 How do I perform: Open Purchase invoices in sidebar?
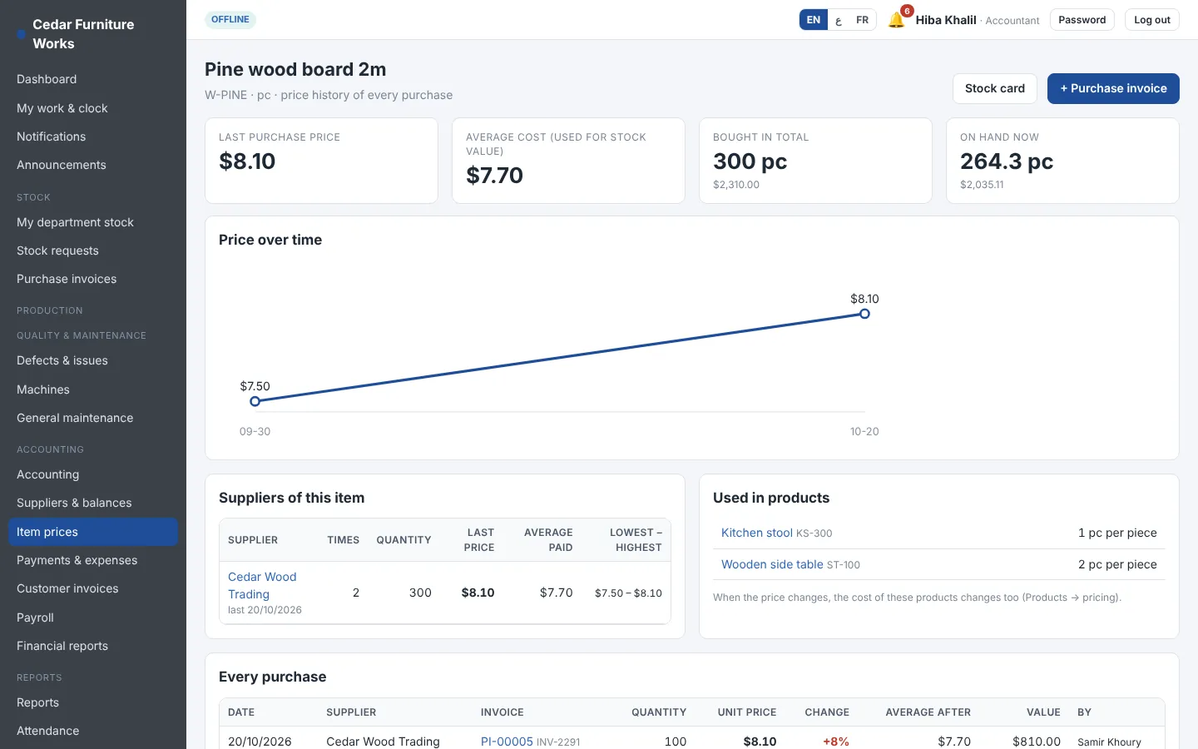pyautogui.click(x=93, y=279)
